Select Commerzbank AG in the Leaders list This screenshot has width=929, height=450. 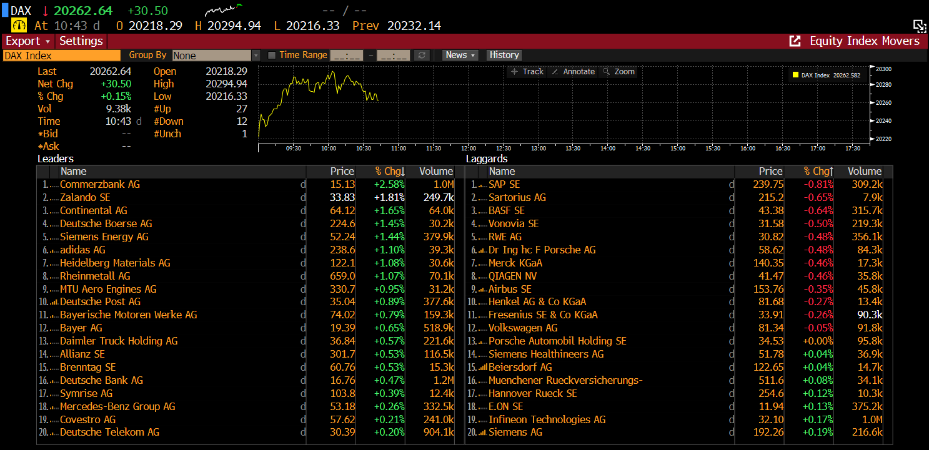pyautogui.click(x=100, y=184)
